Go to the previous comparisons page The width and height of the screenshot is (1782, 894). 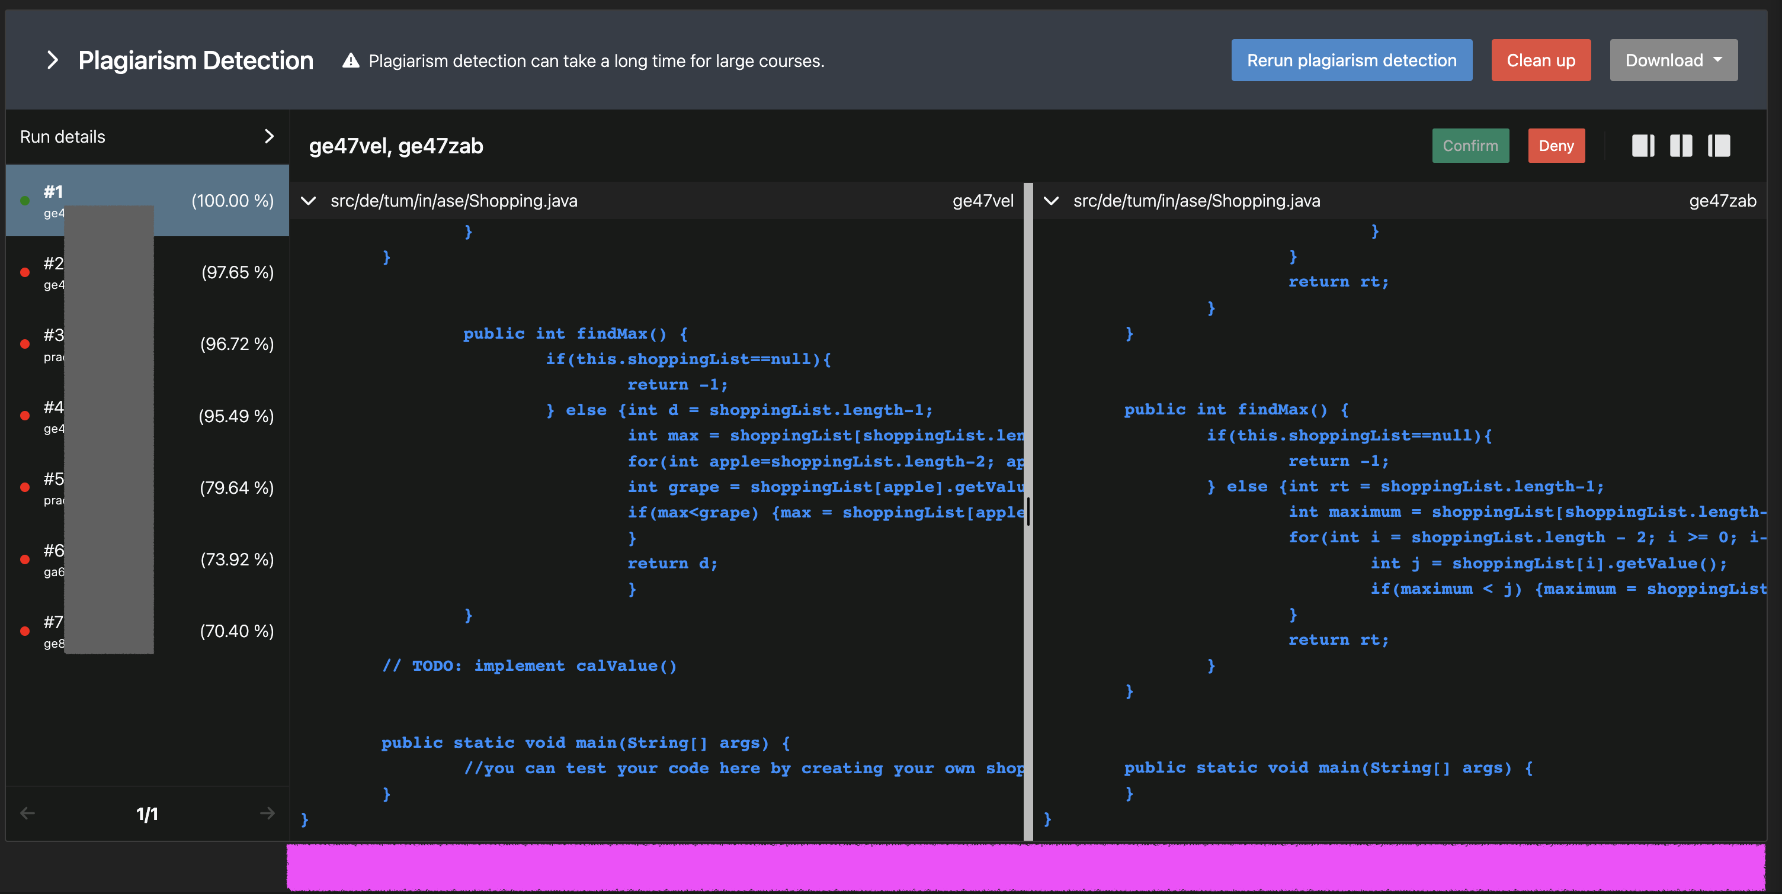click(x=28, y=813)
